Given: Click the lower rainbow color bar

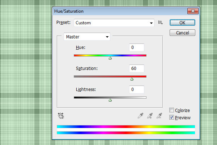Looking at the screenshot, I should click(x=126, y=133).
